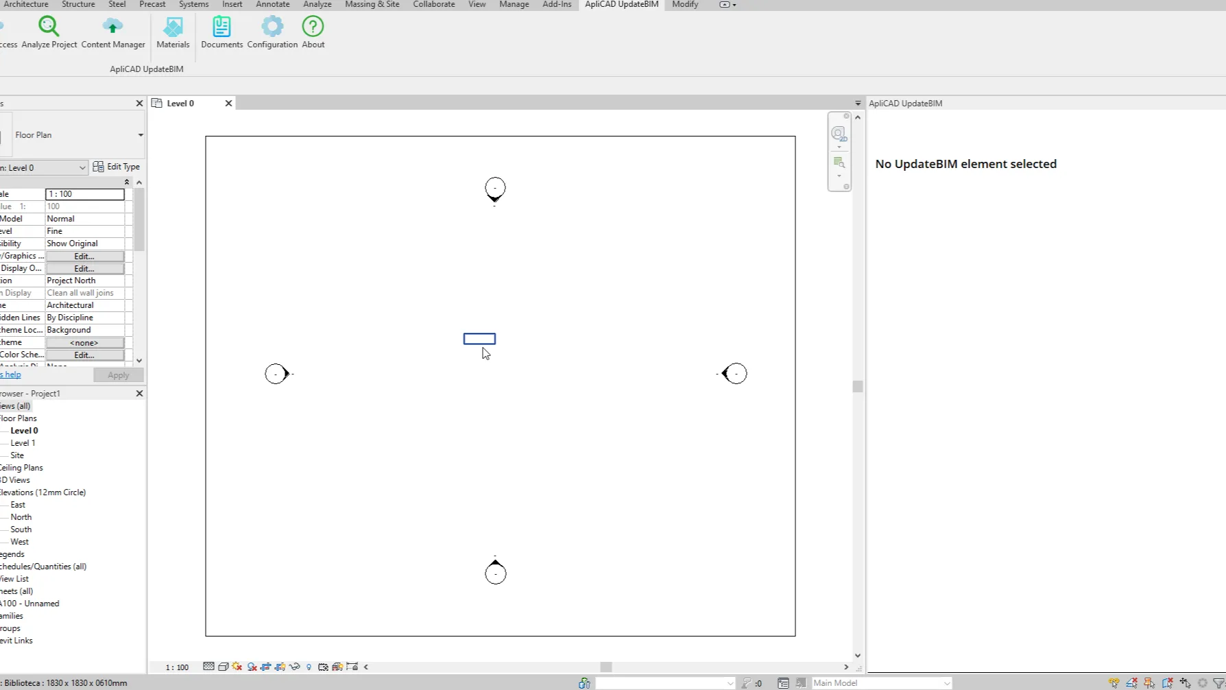Expand the Floor Plan type selector dropdown
Screen dimensions: 1226x690
pyautogui.click(x=140, y=135)
